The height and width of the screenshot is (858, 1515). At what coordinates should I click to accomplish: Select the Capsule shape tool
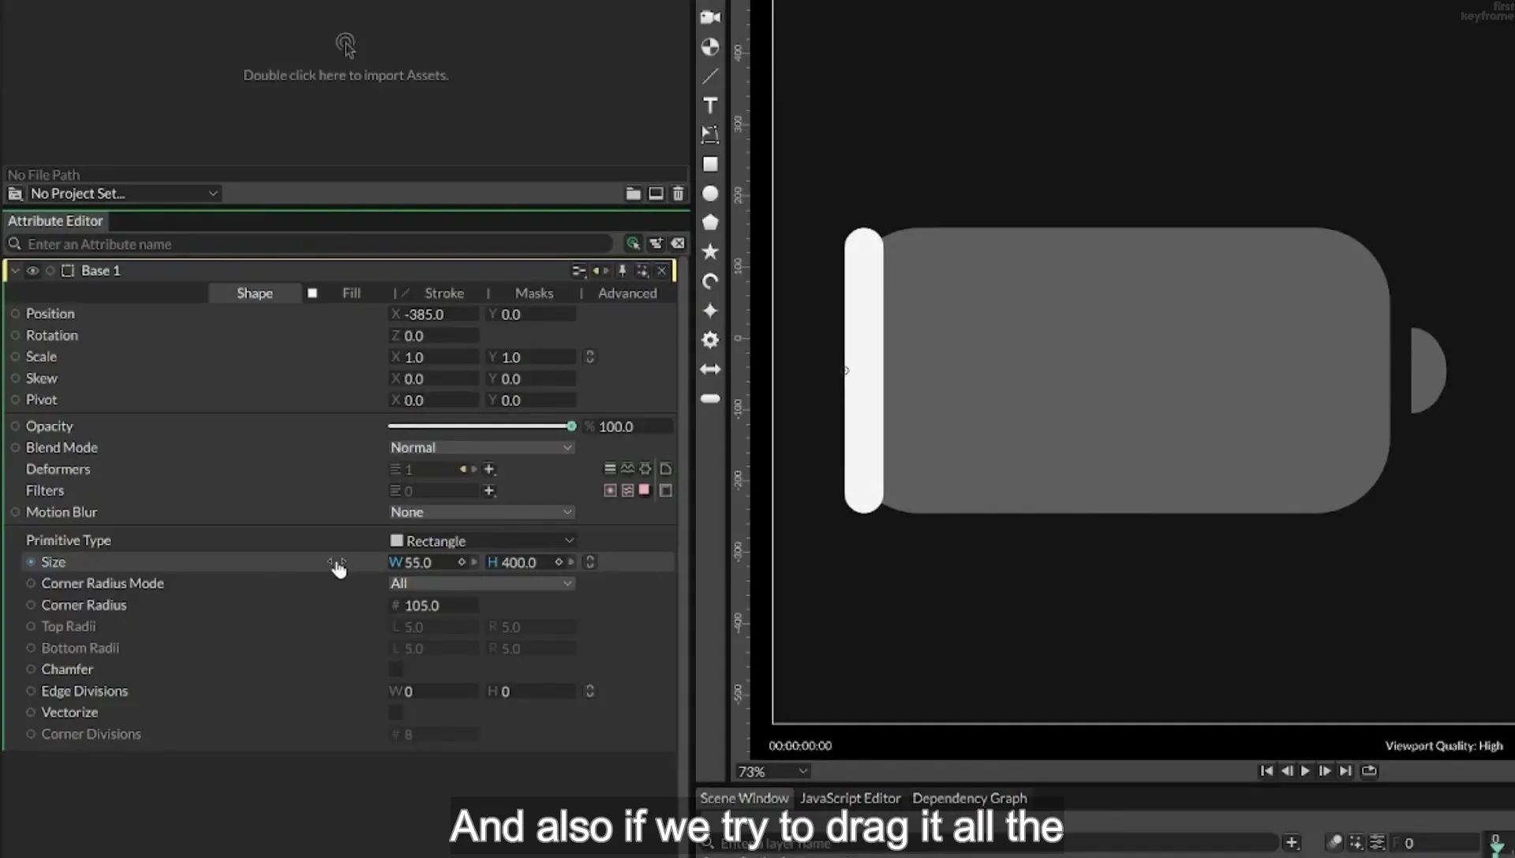pyautogui.click(x=710, y=398)
